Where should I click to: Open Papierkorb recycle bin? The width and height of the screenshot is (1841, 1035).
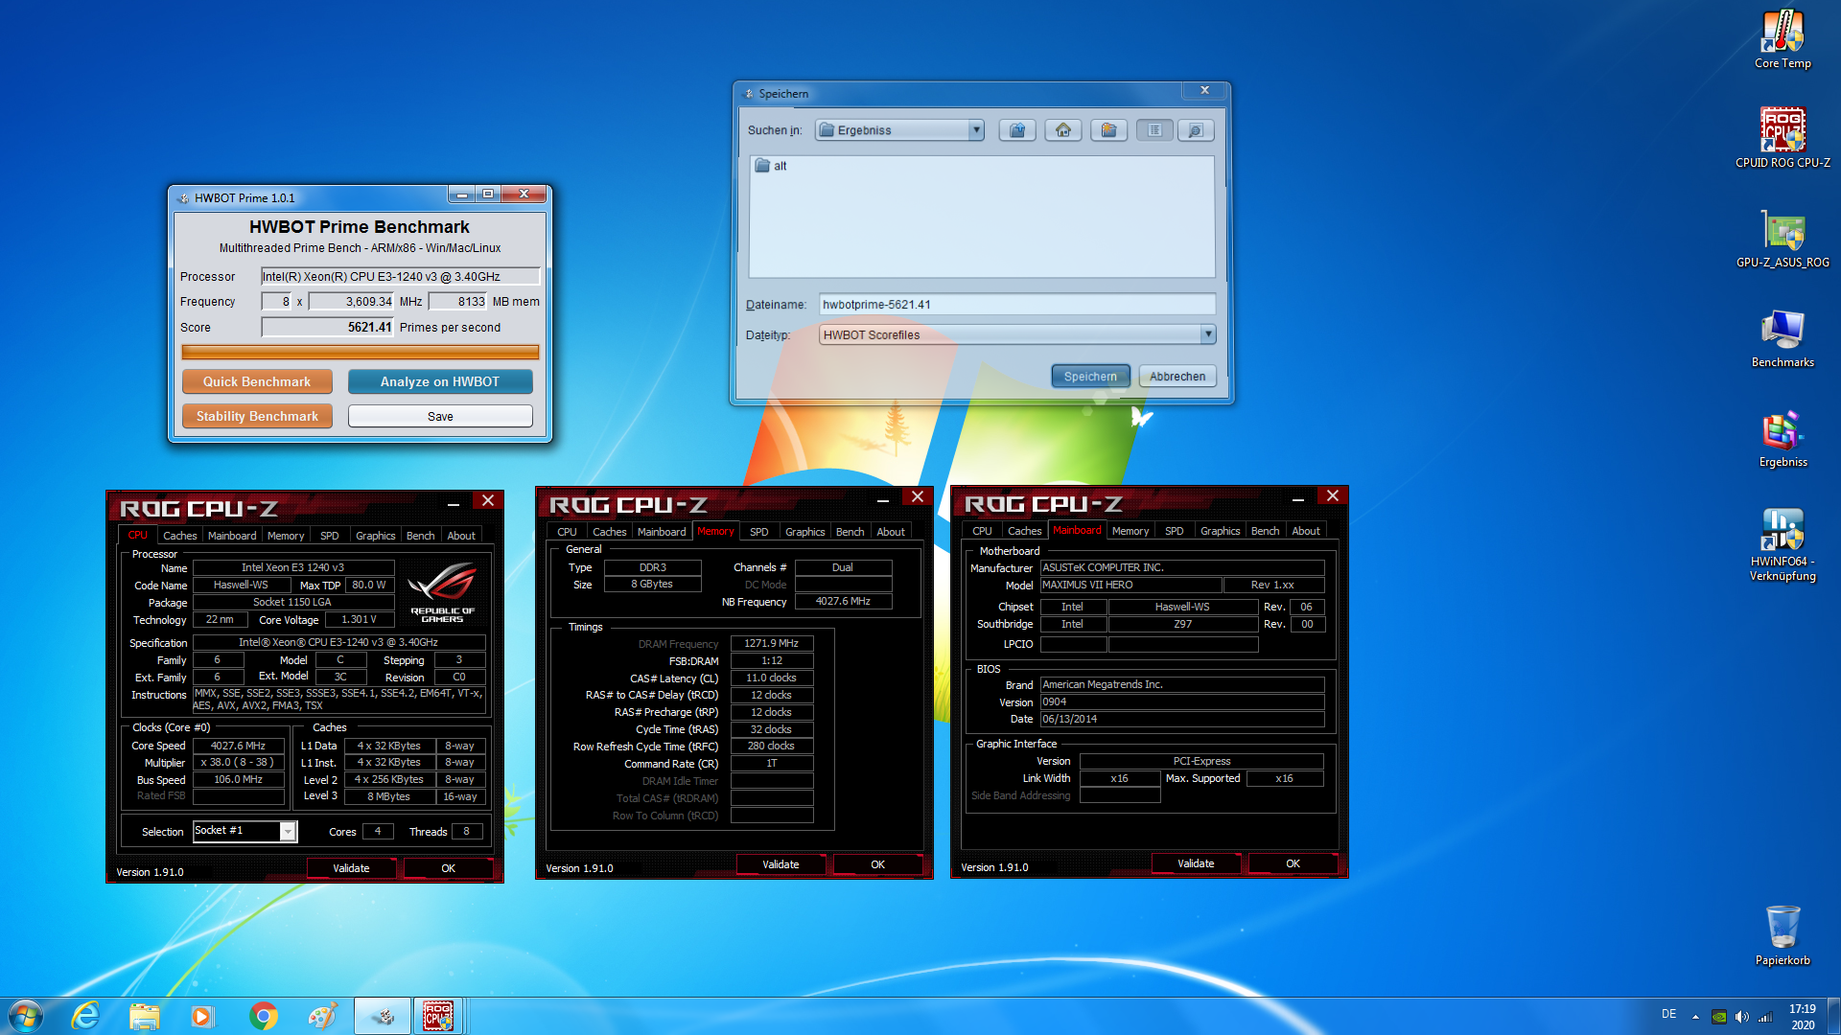pyautogui.click(x=1783, y=934)
